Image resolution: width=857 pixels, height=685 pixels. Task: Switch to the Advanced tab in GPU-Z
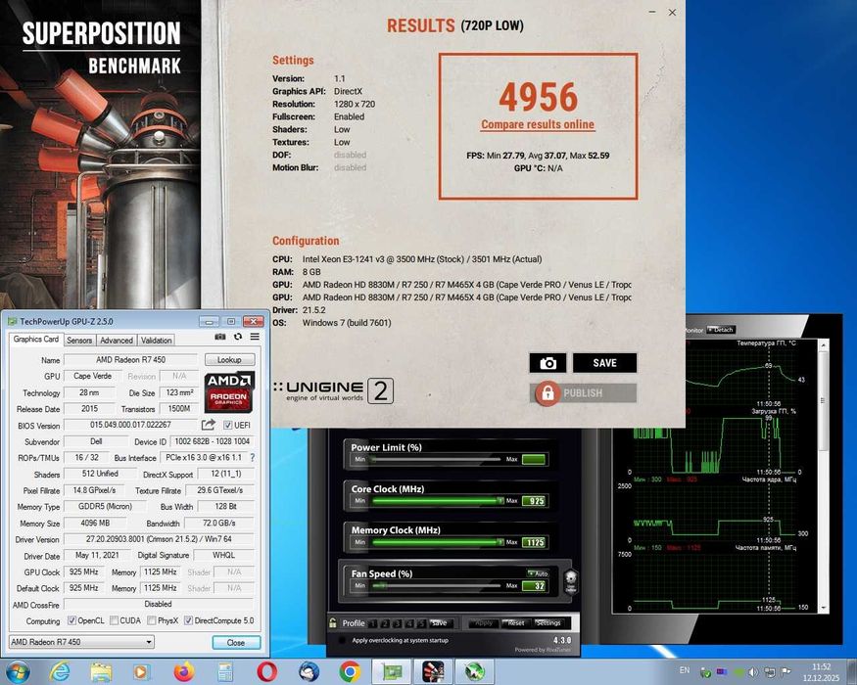click(117, 340)
